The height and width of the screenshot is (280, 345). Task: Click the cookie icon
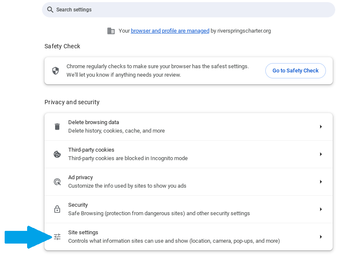(57, 154)
